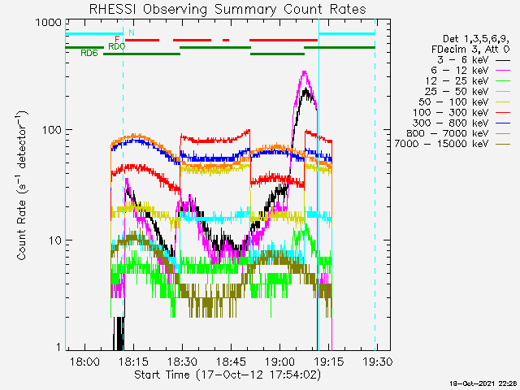
Task: Click the 'FDecim 3, Att 0' legend text
Action: click(x=470, y=50)
